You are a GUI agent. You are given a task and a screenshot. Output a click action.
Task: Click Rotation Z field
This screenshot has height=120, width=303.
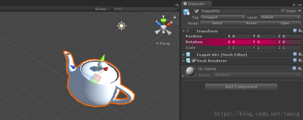point(292,42)
